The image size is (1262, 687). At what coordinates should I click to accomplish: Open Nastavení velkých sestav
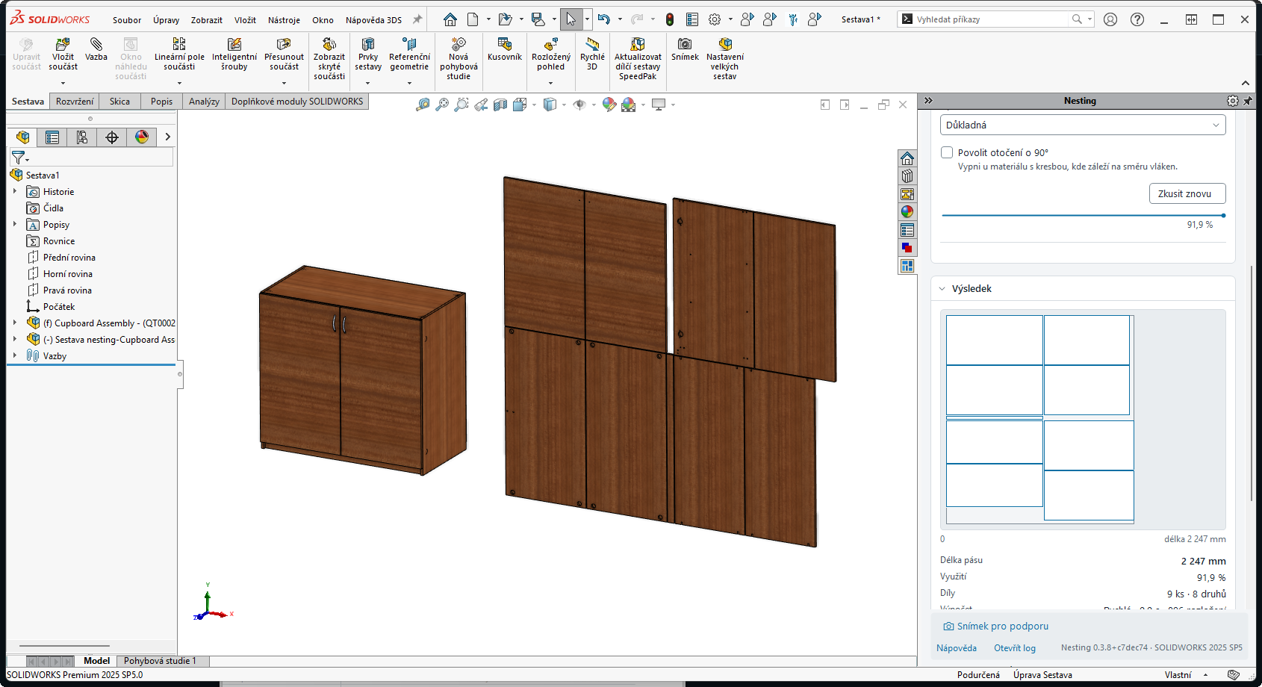click(725, 44)
